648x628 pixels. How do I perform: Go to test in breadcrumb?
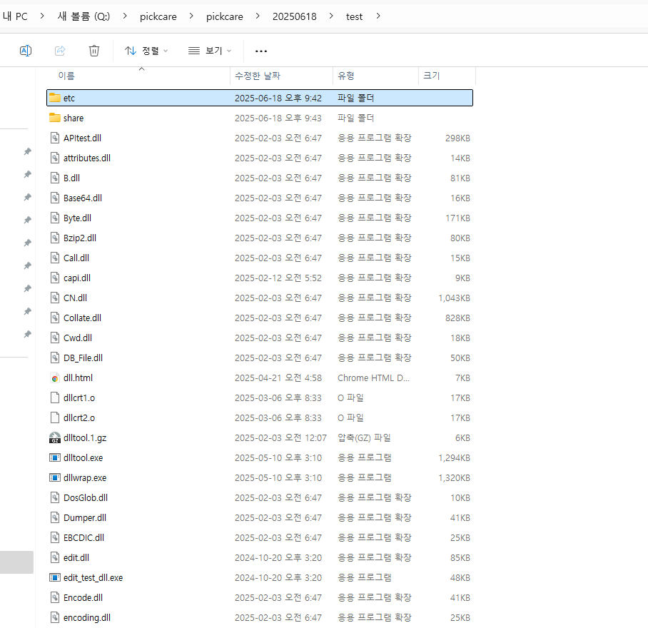click(x=354, y=16)
